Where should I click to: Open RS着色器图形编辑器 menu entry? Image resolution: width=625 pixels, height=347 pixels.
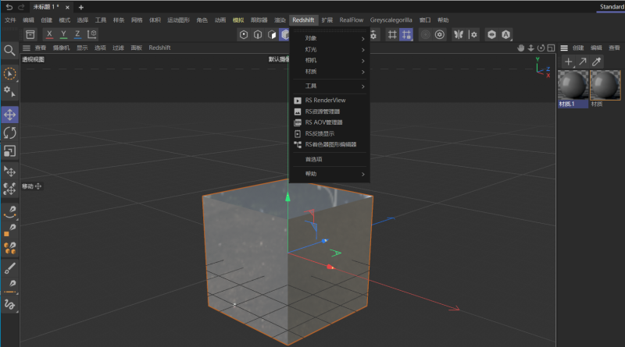tap(329, 144)
